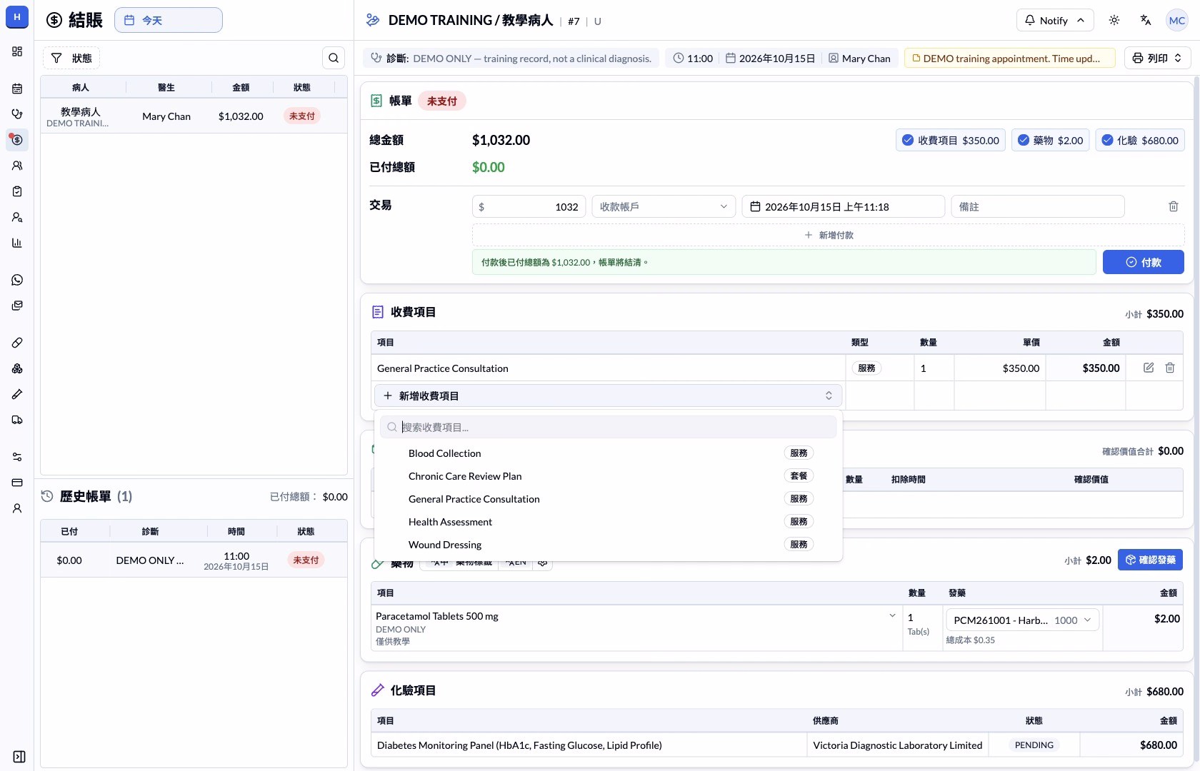Click the transaction date field 2026年10月15日 上午11:18
This screenshot has height=771, width=1200.
(844, 206)
